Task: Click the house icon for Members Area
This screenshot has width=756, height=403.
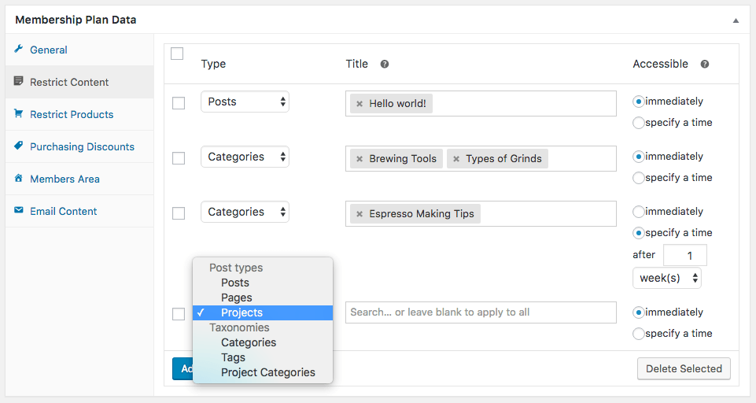Action: (x=19, y=179)
